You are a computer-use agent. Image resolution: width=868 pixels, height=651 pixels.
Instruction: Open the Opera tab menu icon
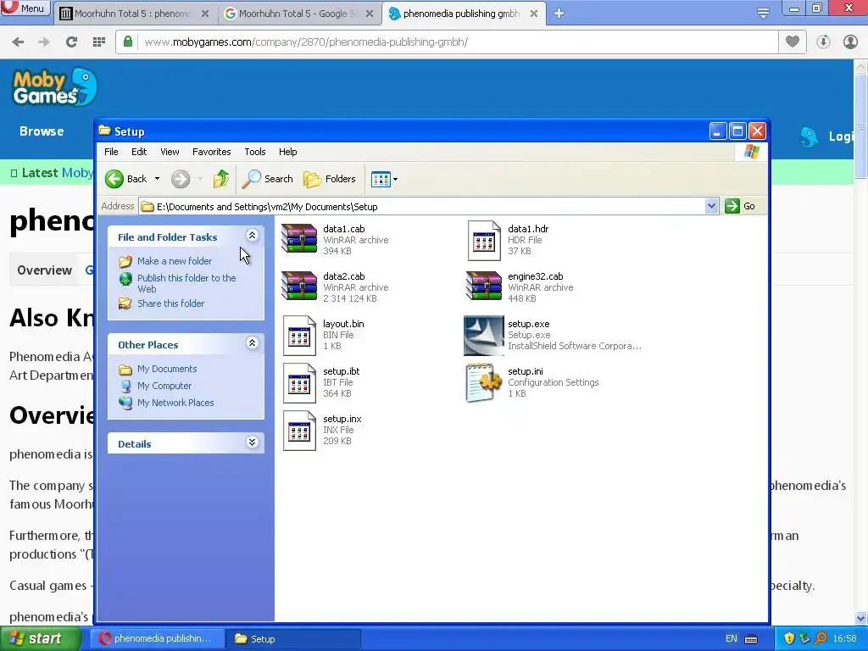(x=763, y=14)
